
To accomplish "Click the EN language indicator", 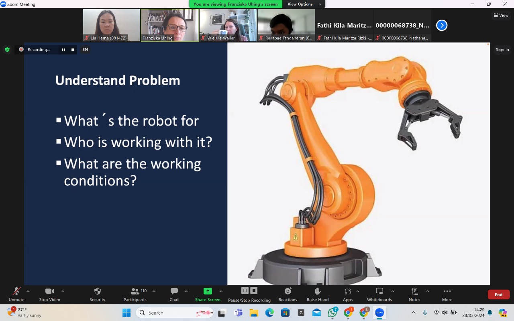I will pyautogui.click(x=85, y=50).
